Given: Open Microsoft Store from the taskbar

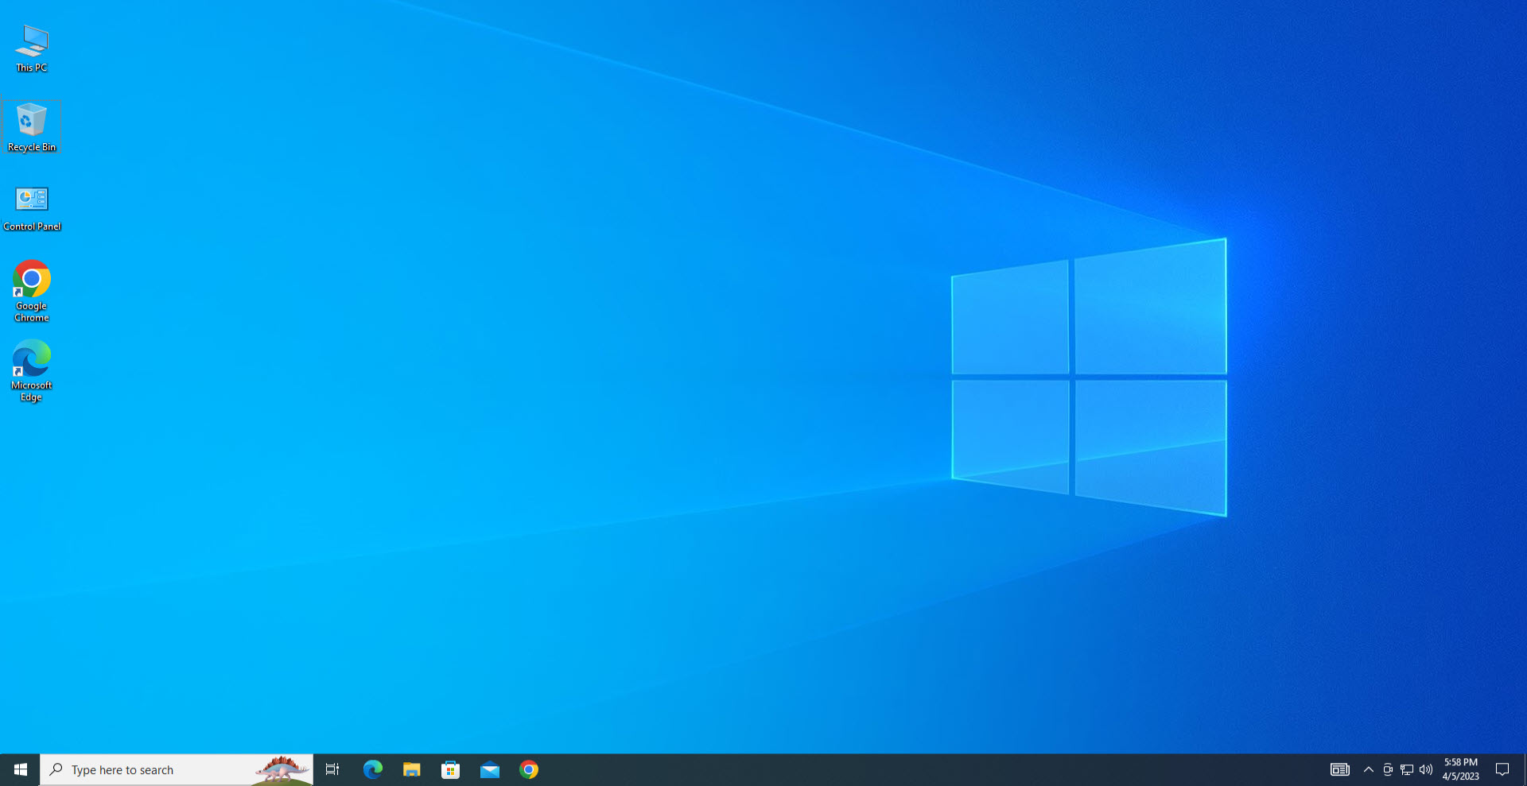Looking at the screenshot, I should point(450,769).
